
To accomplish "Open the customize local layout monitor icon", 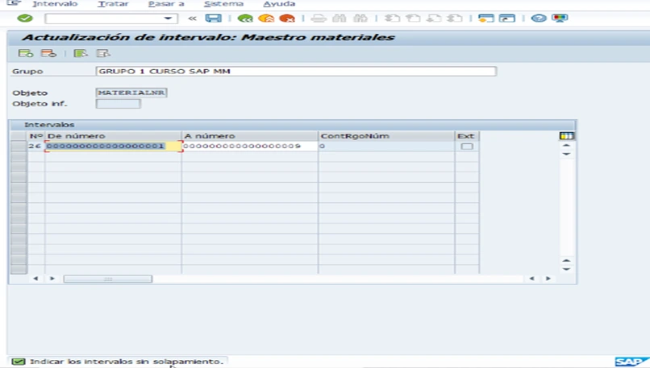I will (x=560, y=19).
